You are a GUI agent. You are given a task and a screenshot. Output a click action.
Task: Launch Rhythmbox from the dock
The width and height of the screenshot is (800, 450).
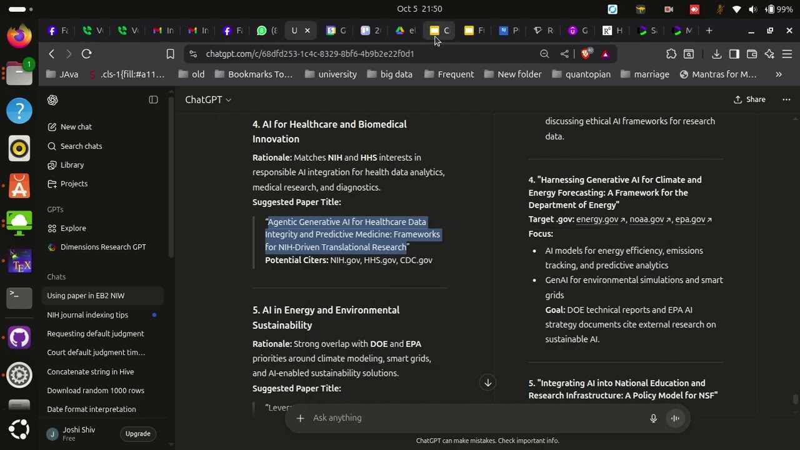[x=19, y=149]
